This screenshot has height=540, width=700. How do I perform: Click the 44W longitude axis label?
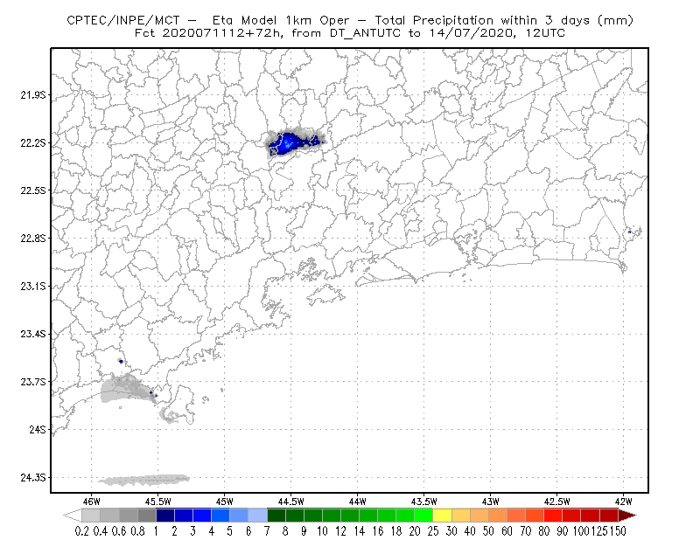coord(358,502)
